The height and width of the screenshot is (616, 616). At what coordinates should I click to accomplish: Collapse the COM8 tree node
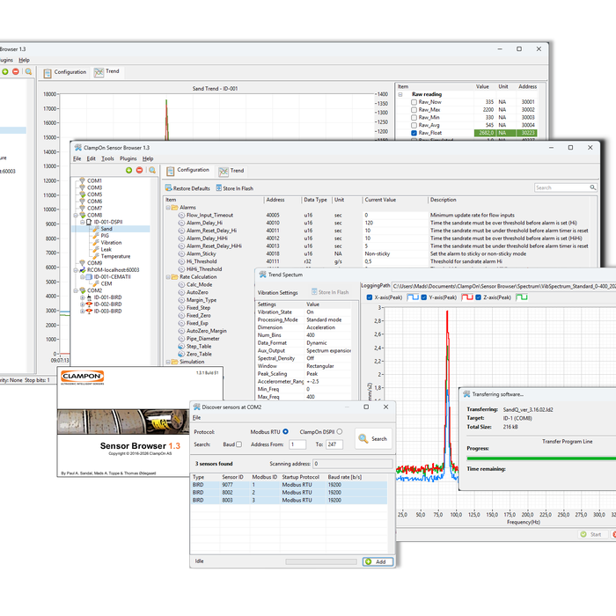pyautogui.click(x=76, y=216)
